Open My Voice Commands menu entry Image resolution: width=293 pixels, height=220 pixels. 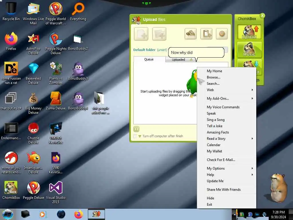click(227, 107)
